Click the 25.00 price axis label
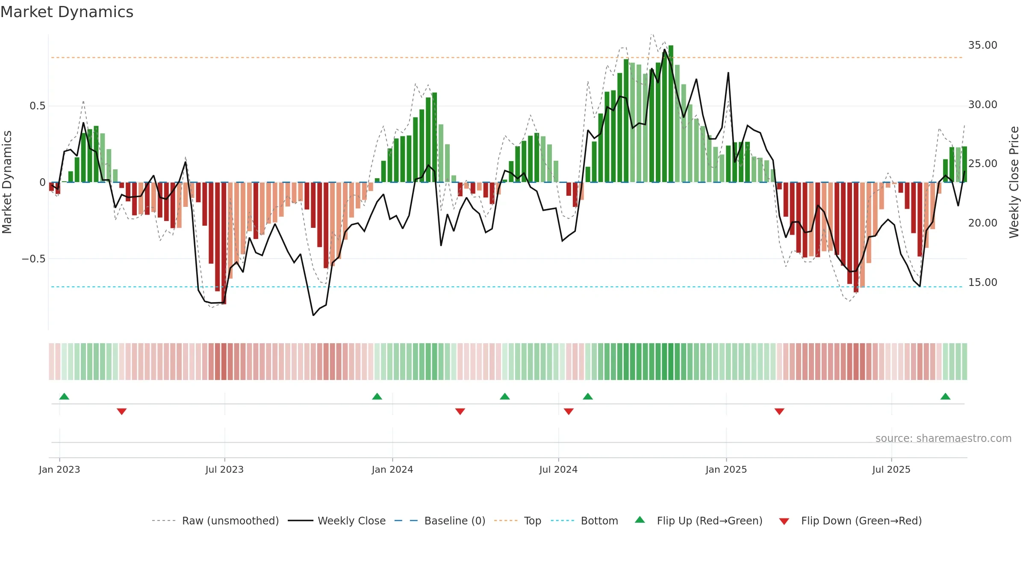 983,164
